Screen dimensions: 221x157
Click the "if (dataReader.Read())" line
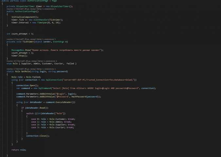[x=35, y=108]
